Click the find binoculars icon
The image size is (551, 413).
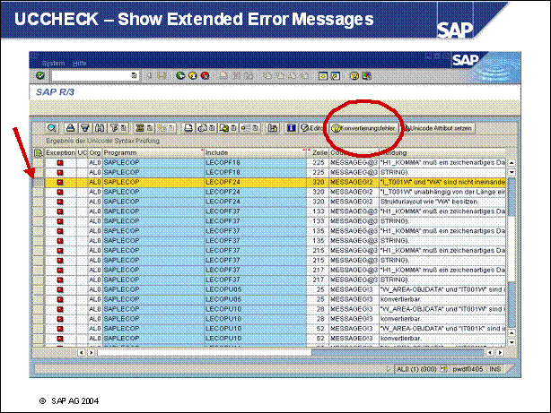point(98,128)
